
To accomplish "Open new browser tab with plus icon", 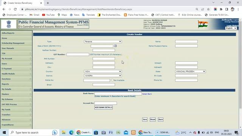I will point(48,3).
